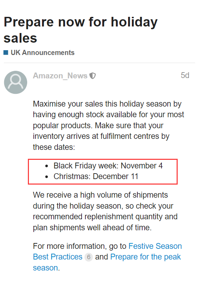Click the bullet dot before Christmas
199x287 pixels.
(x=46, y=177)
